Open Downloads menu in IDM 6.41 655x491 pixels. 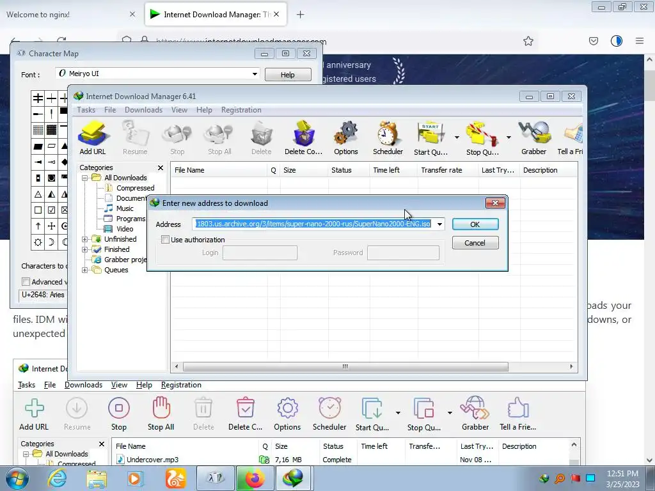click(x=143, y=110)
